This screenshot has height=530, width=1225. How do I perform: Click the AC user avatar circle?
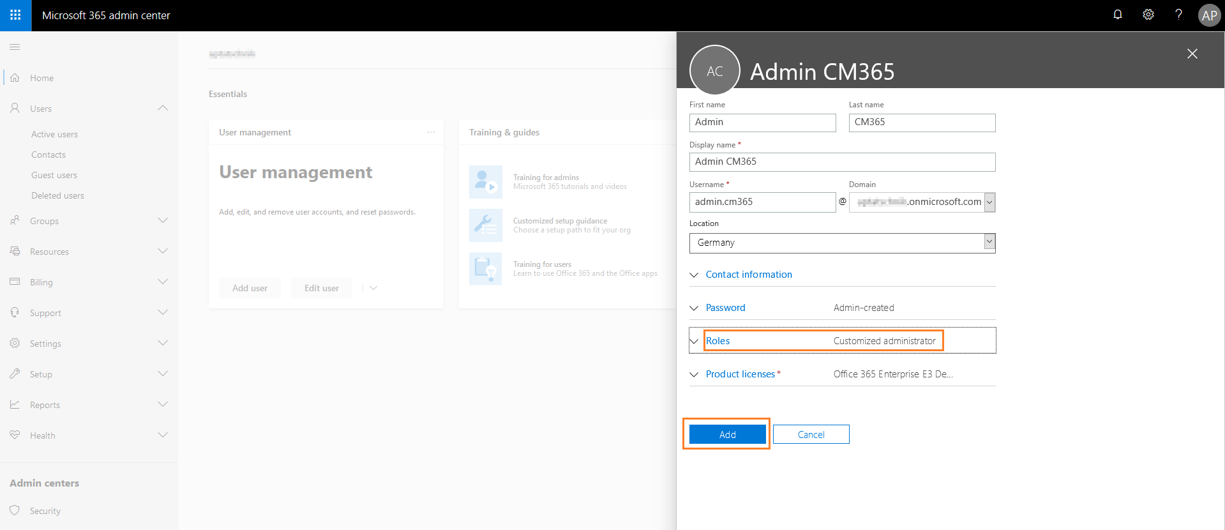point(715,70)
